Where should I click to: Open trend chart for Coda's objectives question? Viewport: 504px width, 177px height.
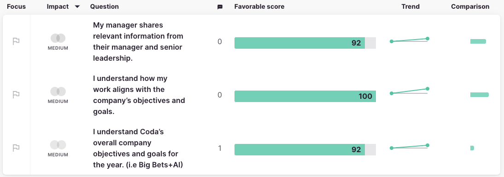409,147
